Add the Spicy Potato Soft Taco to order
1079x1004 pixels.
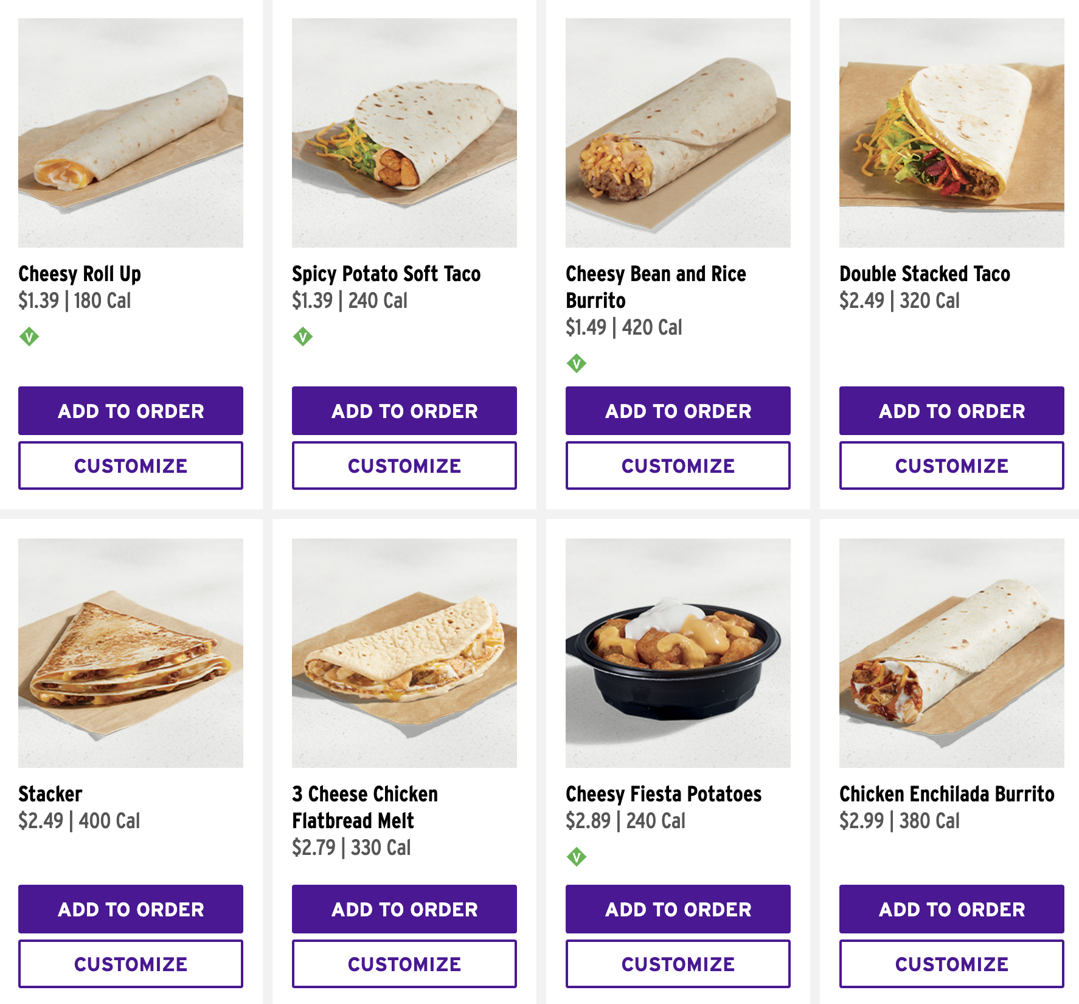click(x=404, y=411)
